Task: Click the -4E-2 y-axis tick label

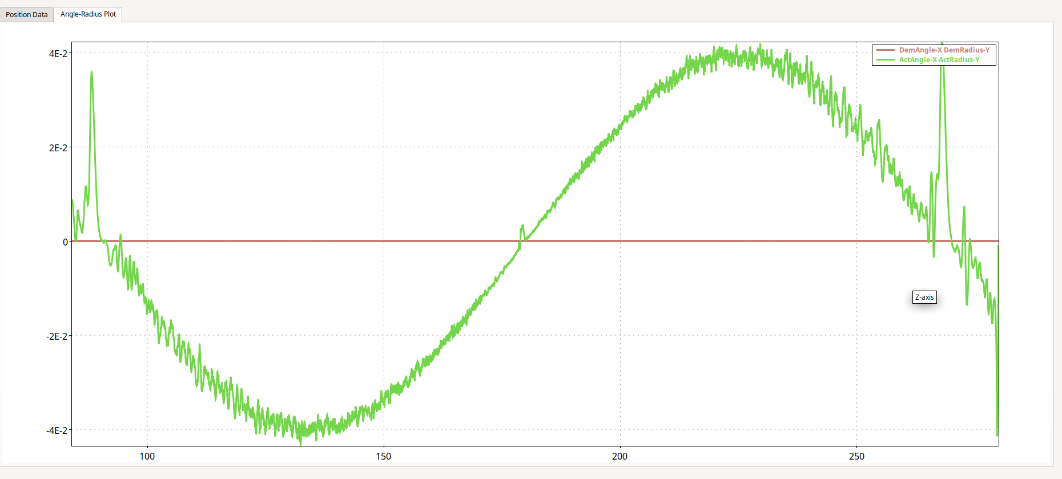Action: (x=57, y=430)
